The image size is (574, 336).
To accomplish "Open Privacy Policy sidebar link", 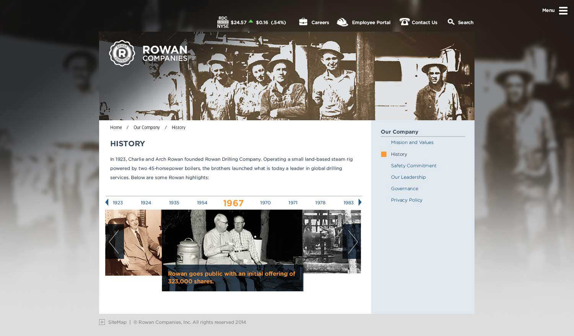I will coord(407,200).
